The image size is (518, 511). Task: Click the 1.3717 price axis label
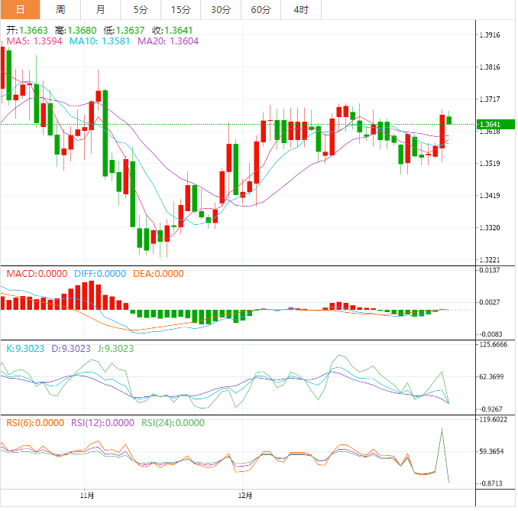coord(490,99)
